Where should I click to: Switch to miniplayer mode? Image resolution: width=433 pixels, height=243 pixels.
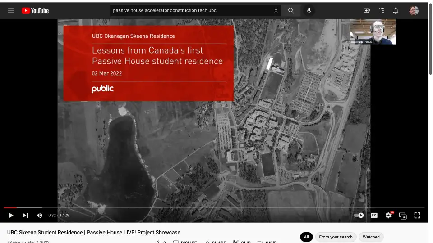[x=403, y=216]
